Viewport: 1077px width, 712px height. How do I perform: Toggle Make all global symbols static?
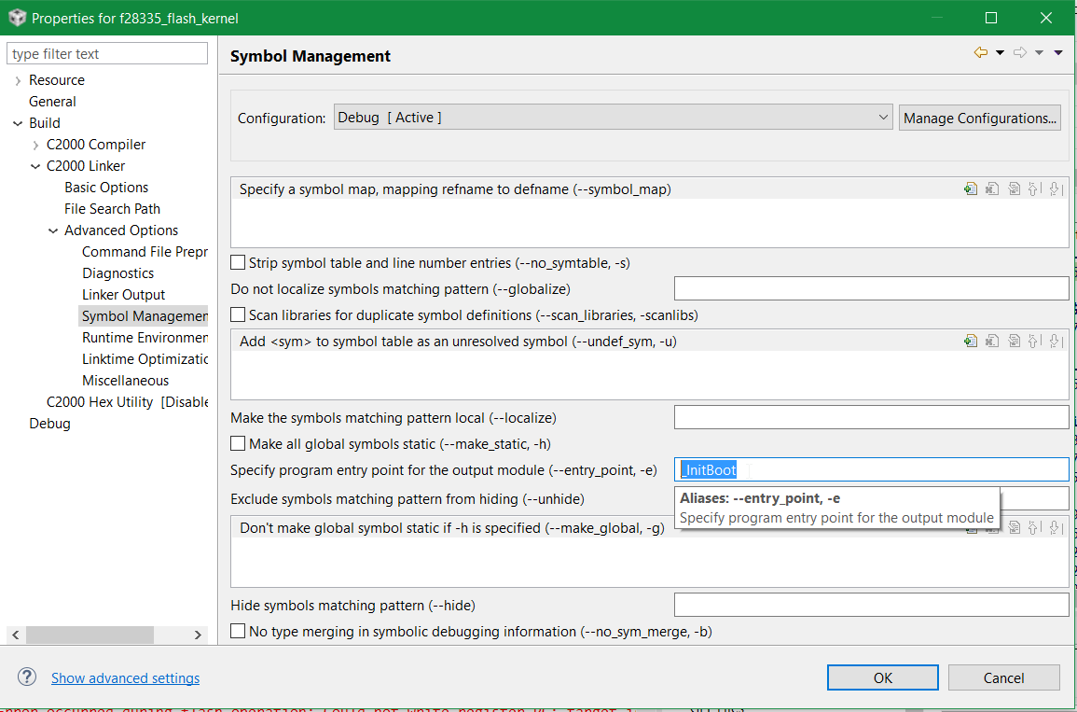238,443
